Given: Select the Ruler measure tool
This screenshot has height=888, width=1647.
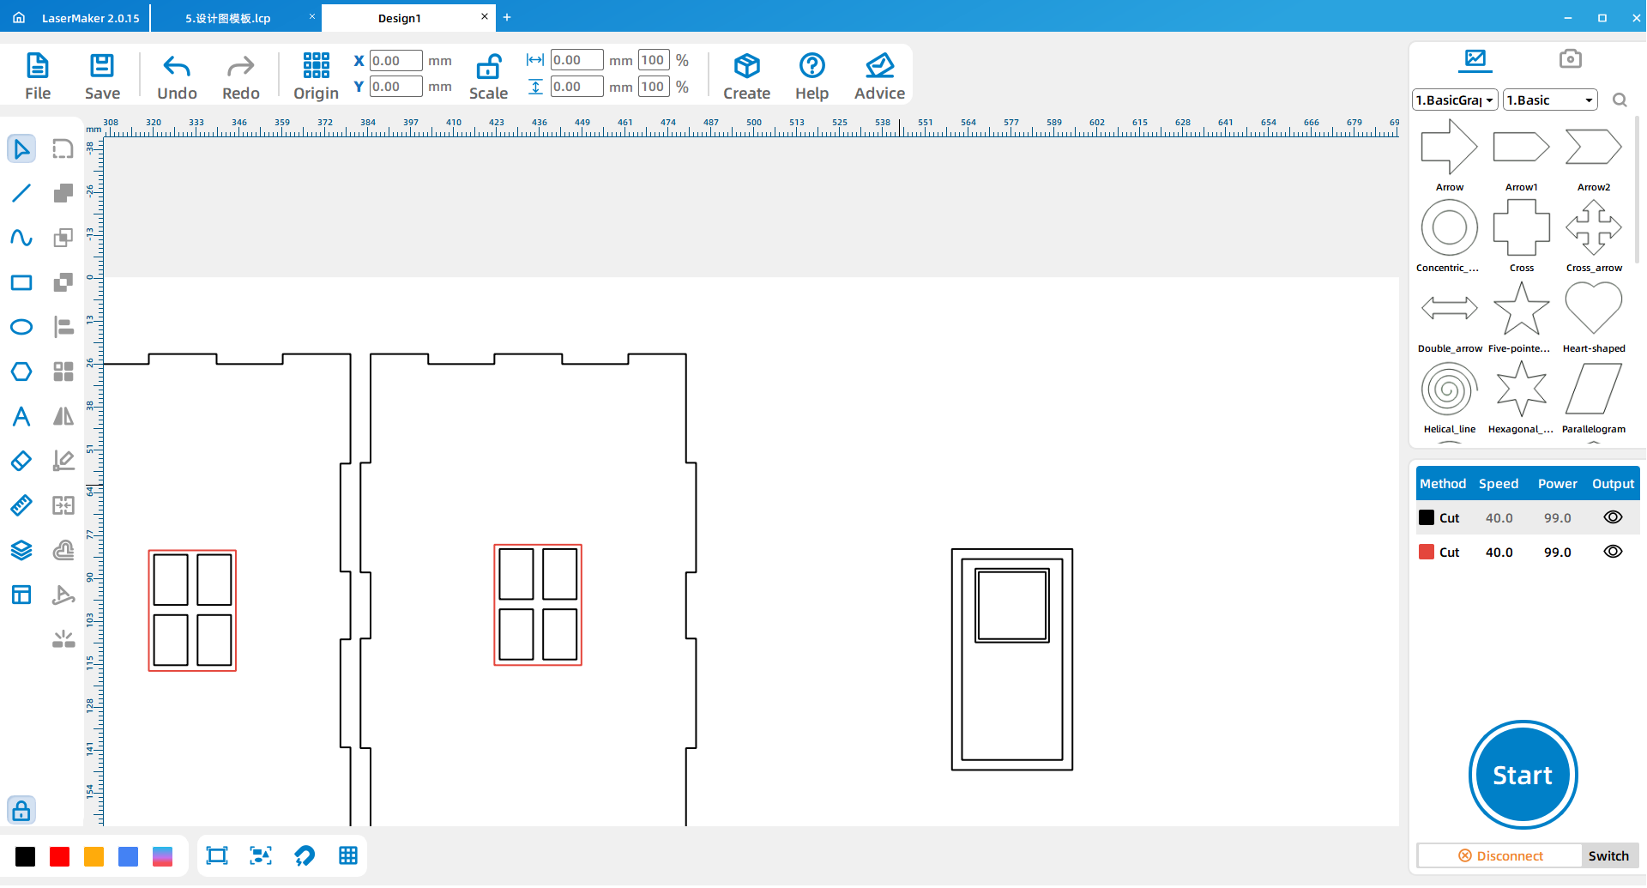Looking at the screenshot, I should [x=21, y=505].
